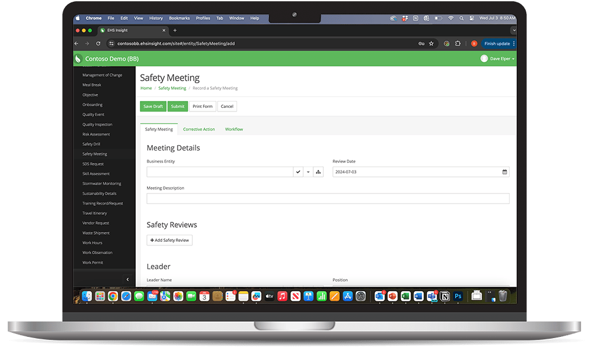
Task: Click the browser forward arrow
Action: coord(87,44)
